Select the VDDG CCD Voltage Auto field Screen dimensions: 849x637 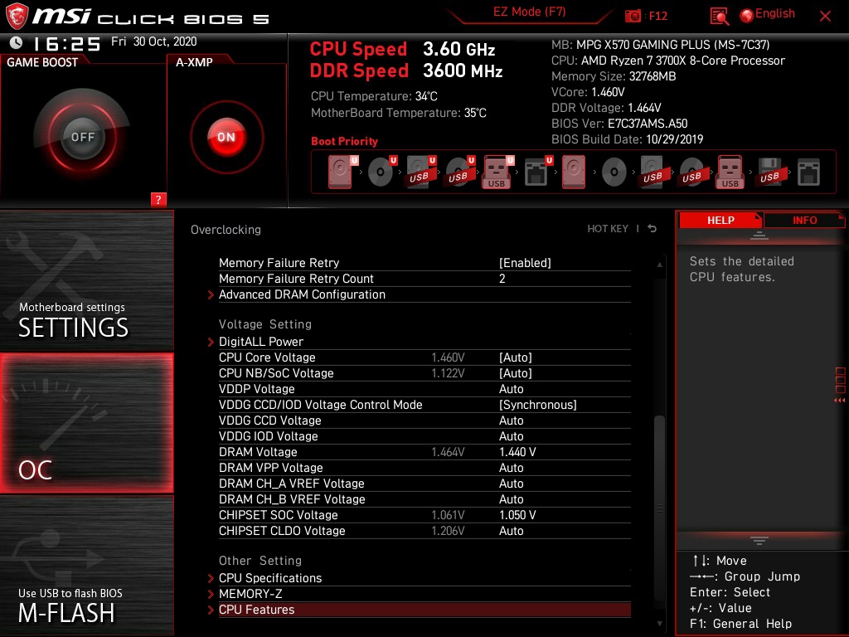point(511,421)
